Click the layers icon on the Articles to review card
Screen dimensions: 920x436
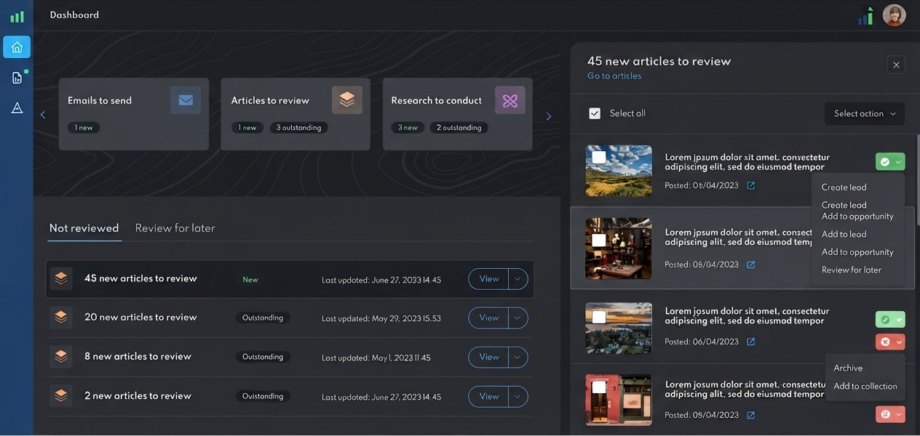pyautogui.click(x=347, y=100)
